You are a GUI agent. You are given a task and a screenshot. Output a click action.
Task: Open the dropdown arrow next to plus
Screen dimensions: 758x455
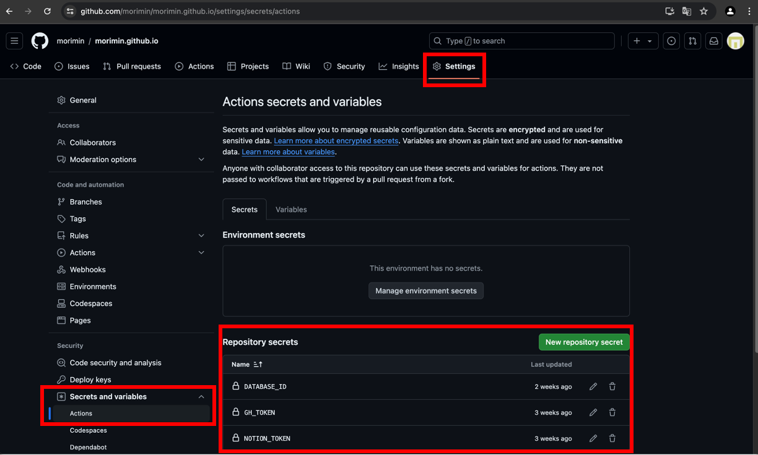tap(650, 41)
